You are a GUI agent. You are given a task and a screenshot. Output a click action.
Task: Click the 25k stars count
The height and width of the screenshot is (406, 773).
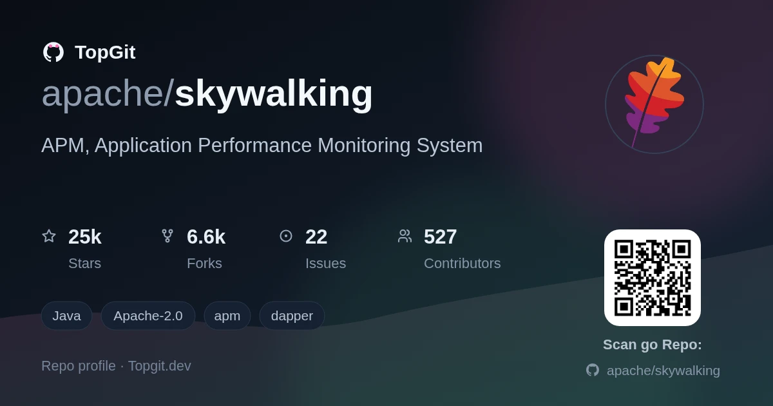tap(85, 237)
